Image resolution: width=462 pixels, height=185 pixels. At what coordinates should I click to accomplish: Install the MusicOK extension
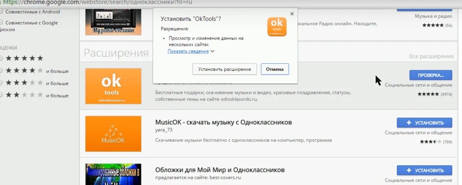pos(424,123)
